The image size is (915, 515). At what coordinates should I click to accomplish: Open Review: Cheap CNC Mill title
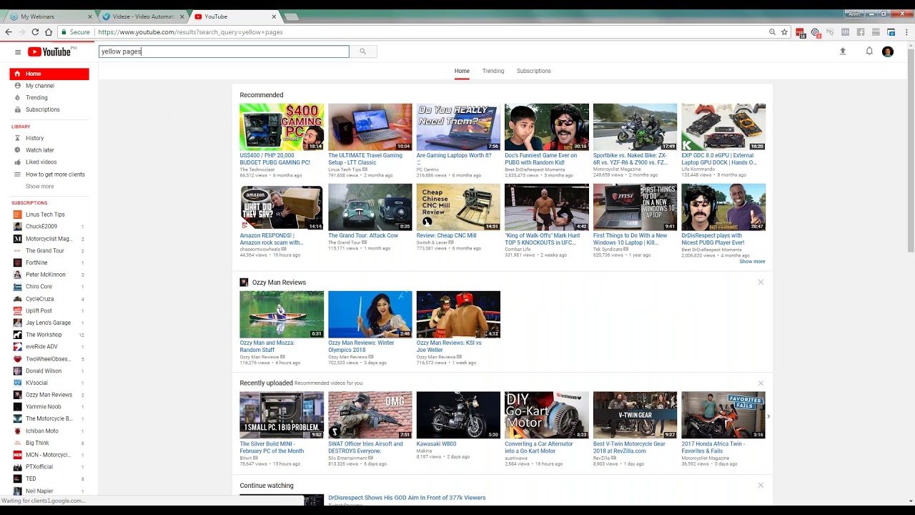click(x=446, y=235)
